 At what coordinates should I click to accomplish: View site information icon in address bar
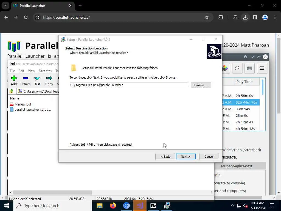pyautogui.click(x=37, y=17)
